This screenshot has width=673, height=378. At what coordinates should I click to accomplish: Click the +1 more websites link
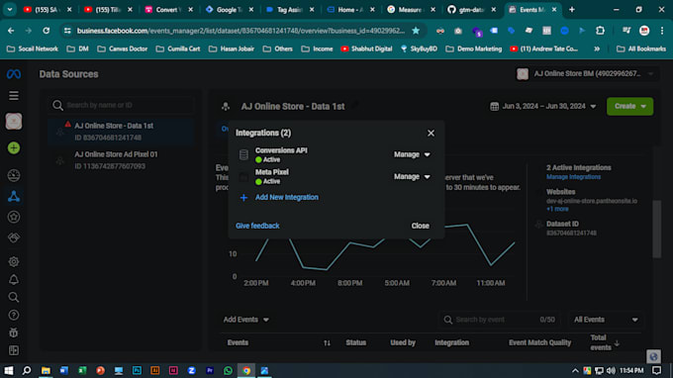click(557, 210)
